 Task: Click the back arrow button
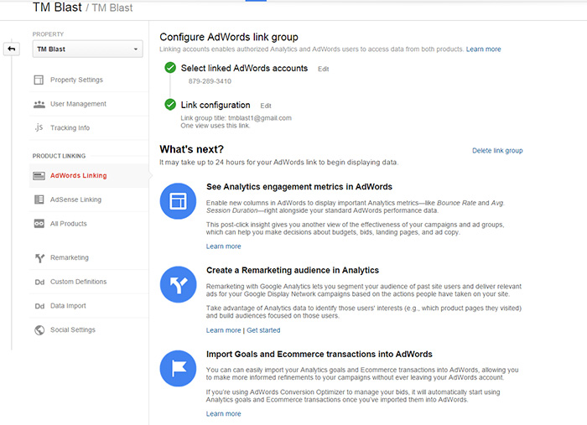[12, 49]
